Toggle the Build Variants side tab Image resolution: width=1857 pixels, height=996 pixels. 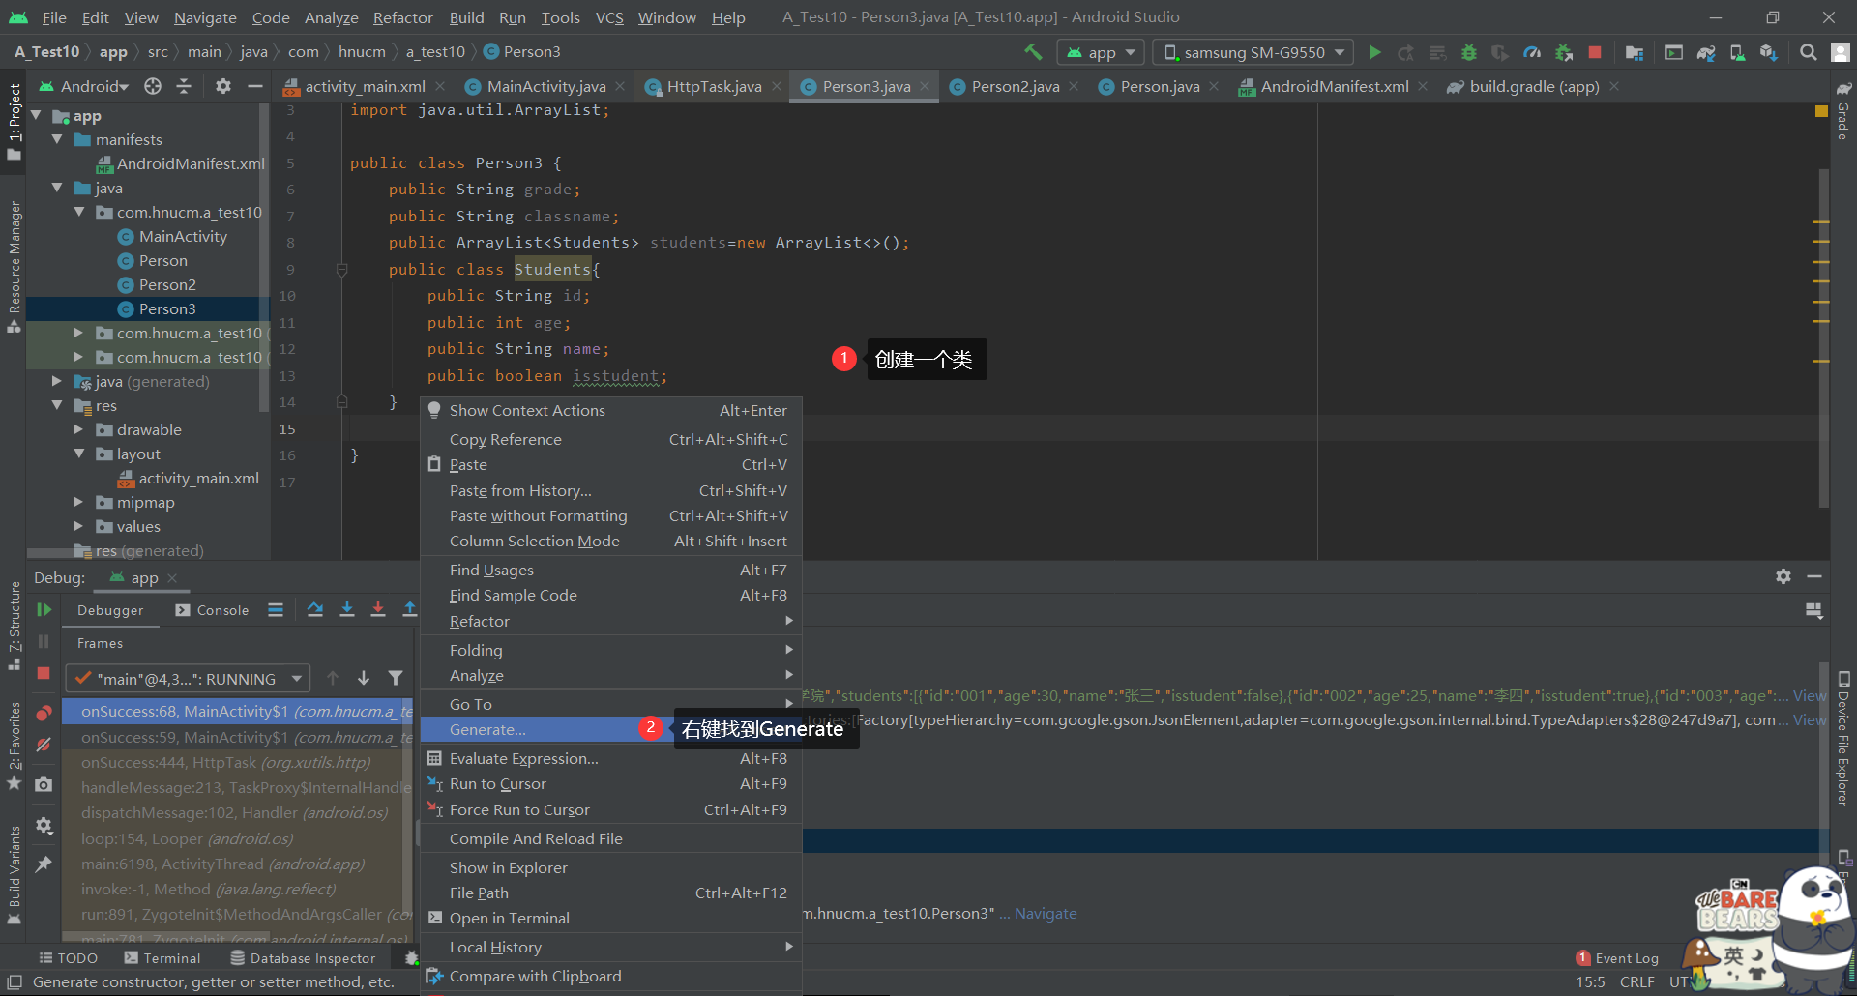click(15, 875)
